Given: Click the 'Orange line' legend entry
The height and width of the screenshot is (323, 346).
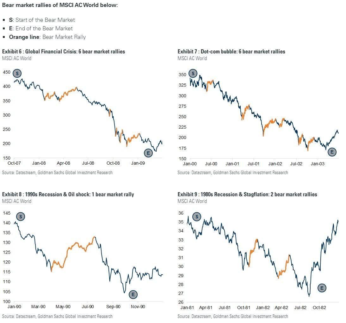Looking at the screenshot, I should pyautogui.click(x=47, y=37).
